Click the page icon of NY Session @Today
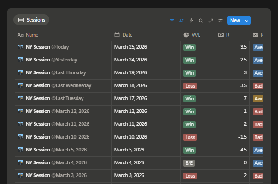The width and height of the screenshot is (278, 184). point(20,47)
